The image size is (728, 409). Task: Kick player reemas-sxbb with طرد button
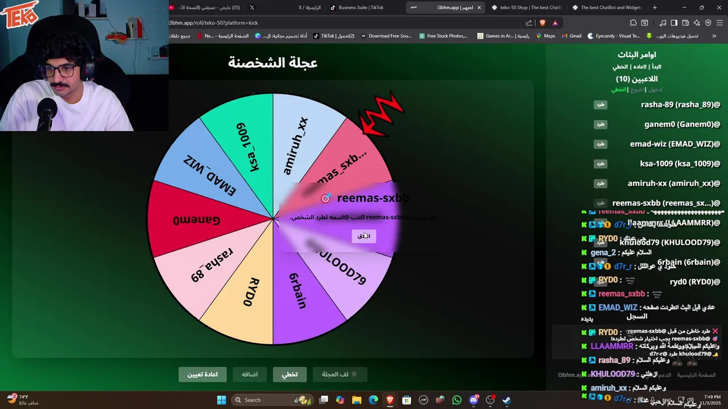pos(601,203)
